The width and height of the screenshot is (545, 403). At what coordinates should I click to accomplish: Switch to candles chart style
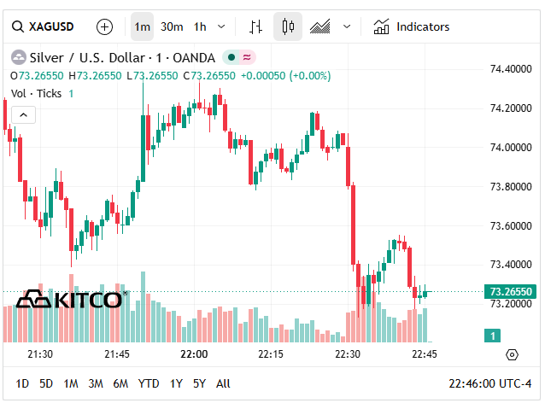(288, 26)
